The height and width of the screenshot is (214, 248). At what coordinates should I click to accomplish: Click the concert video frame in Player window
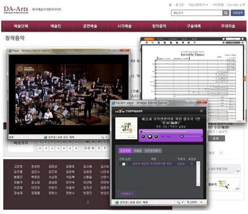(69, 94)
